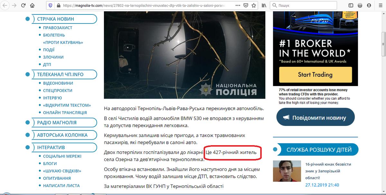This screenshot has height=195, width=386.
Task: Go to the browser home page icon
Action: pos(32,5)
